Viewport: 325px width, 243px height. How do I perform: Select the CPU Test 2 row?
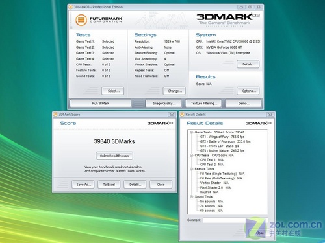[211, 165]
